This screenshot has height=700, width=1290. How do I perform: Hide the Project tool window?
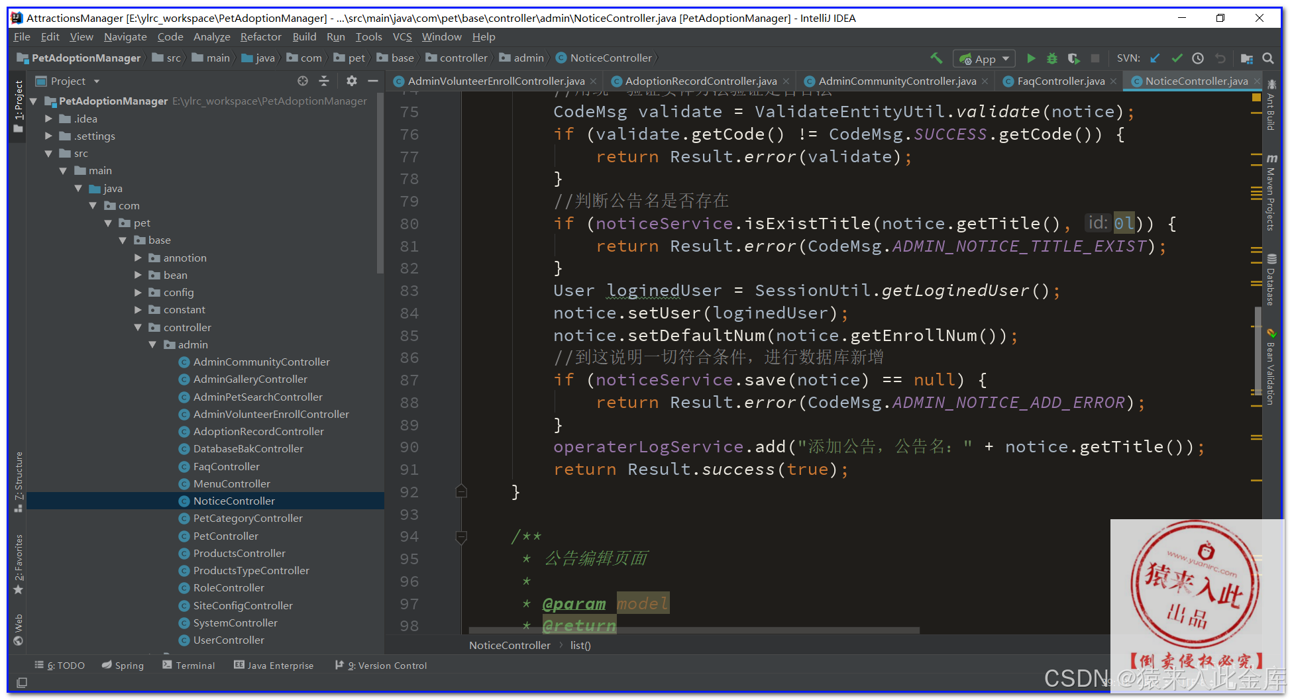click(x=373, y=81)
